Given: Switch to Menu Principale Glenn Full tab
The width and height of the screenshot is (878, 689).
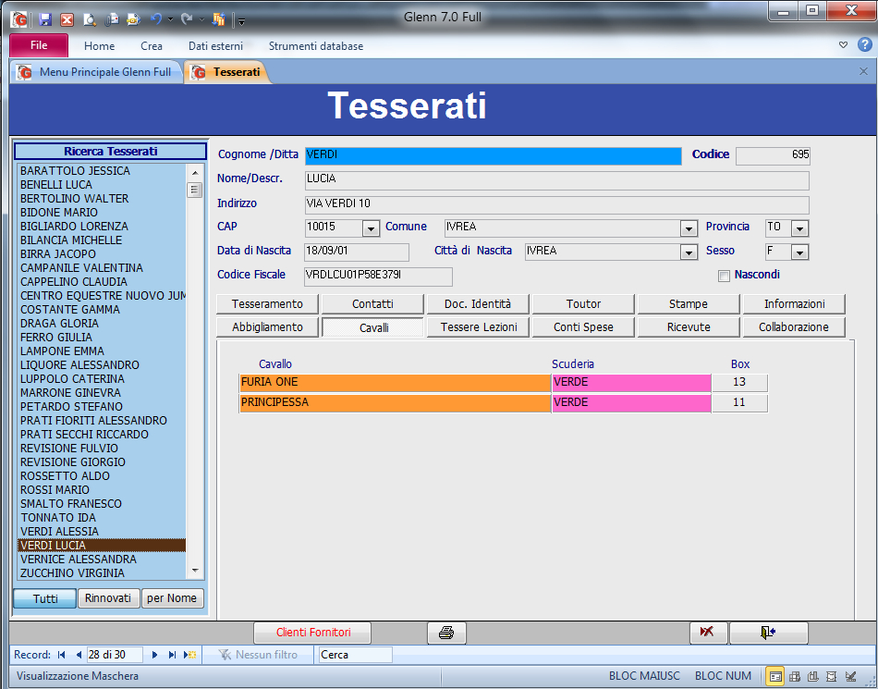Looking at the screenshot, I should tap(96, 72).
